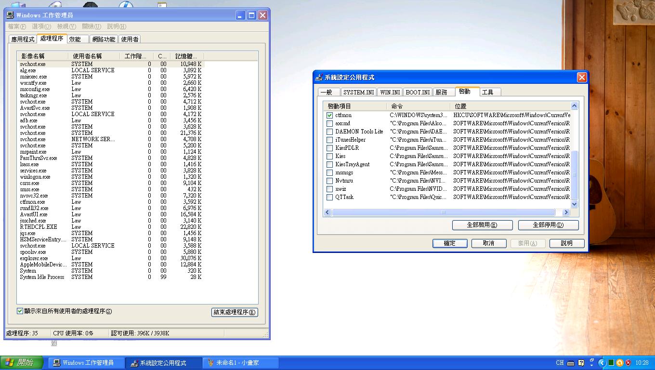Click 全部啟用(E) button
This screenshot has height=370, width=655.
482,225
